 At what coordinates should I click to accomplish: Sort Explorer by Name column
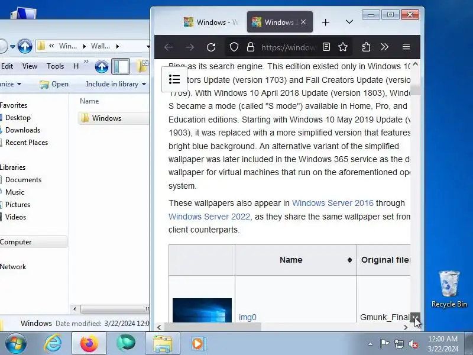(89, 101)
